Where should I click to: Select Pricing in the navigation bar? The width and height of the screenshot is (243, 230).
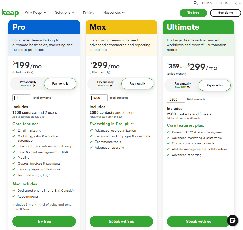(x=89, y=12)
